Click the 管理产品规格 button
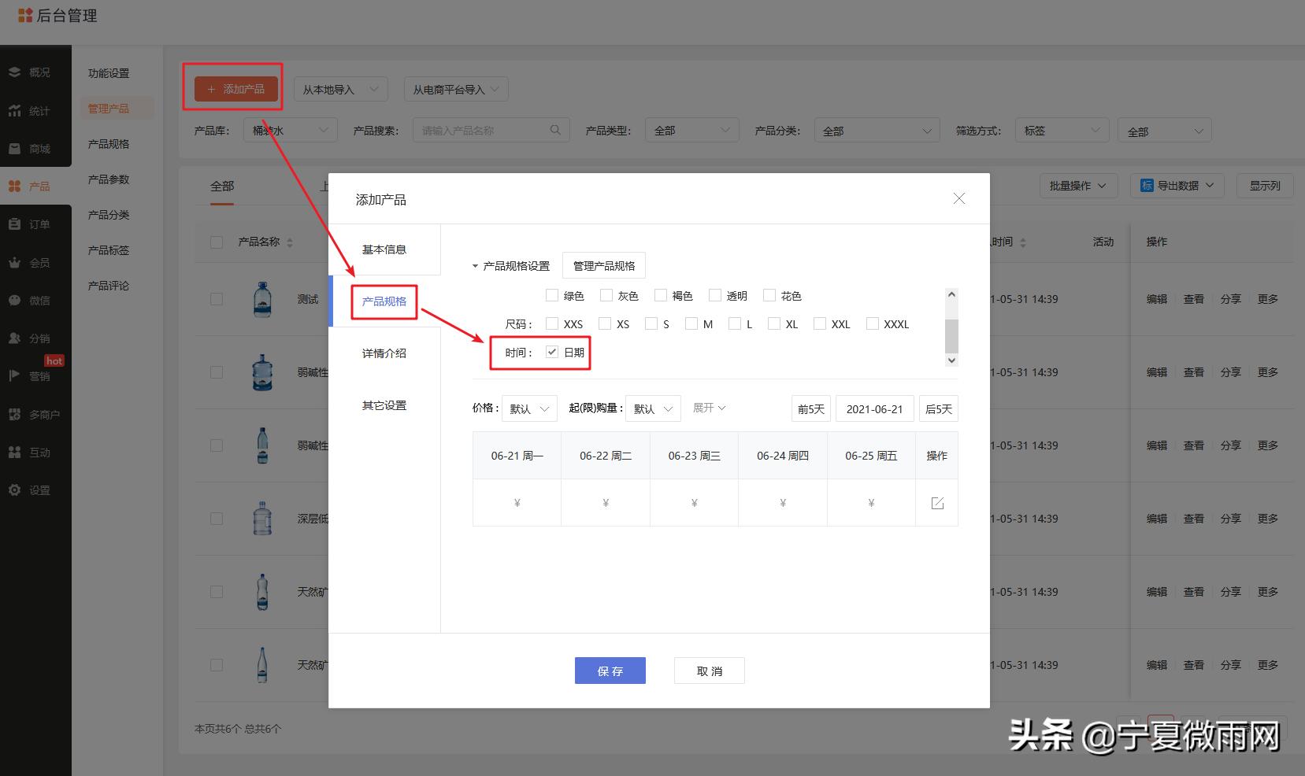1305x776 pixels. 603,265
